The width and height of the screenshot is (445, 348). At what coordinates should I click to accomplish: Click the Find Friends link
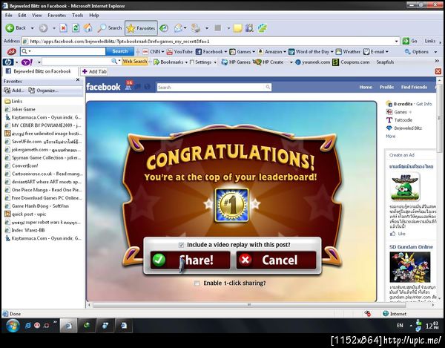414,87
